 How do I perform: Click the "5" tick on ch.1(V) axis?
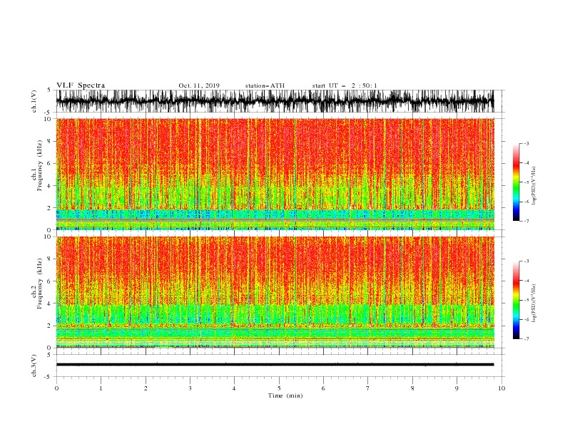tap(50, 90)
